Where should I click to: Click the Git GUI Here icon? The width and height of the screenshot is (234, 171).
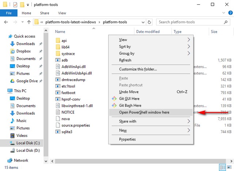click(113, 98)
